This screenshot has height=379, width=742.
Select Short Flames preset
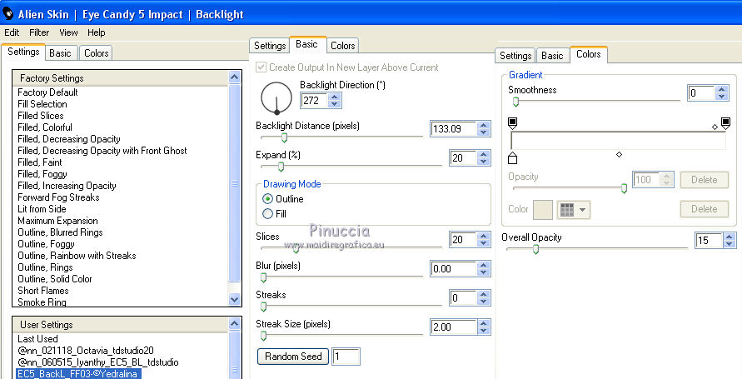point(43,291)
